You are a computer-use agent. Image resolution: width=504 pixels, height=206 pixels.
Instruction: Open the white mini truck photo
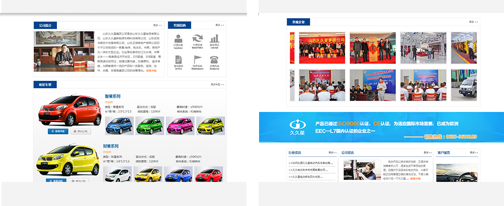coord(464,85)
